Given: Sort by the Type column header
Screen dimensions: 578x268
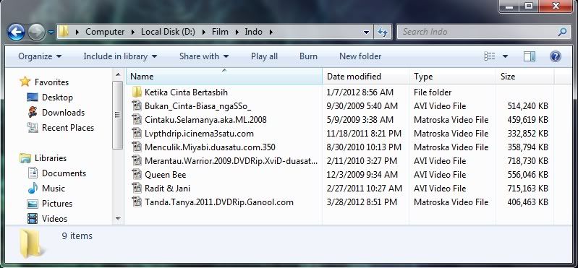Looking at the screenshot, I should [452, 77].
